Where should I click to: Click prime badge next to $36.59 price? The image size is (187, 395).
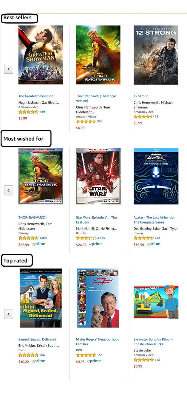(x=153, y=244)
